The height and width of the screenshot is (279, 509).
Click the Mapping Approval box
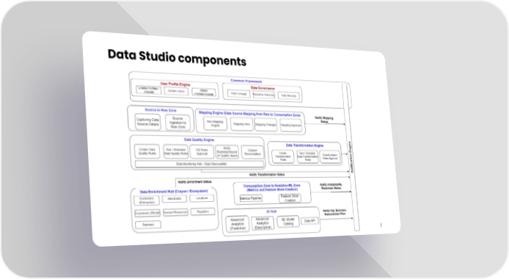coord(290,126)
